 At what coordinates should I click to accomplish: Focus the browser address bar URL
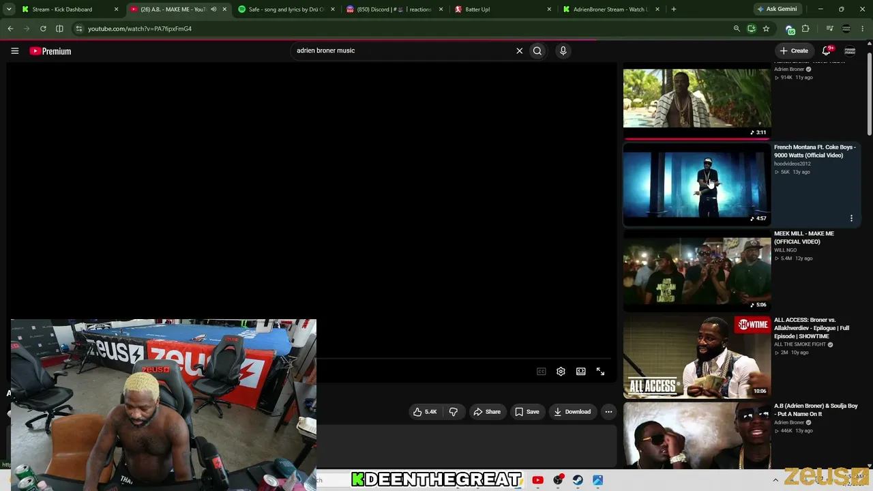pyautogui.click(x=139, y=29)
